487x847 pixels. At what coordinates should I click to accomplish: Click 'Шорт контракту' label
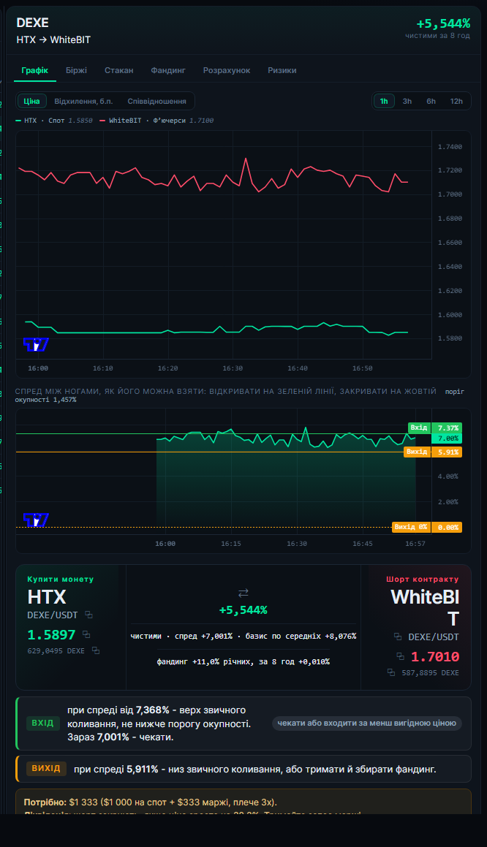click(422, 579)
